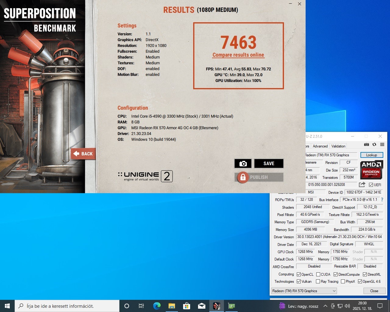Toggle the Vulkan checkbox
The image size is (390, 312).
pyautogui.click(x=299, y=282)
